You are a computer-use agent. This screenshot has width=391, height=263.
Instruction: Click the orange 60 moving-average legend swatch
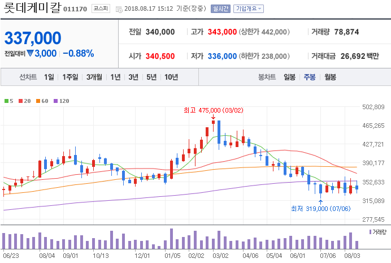pos(38,101)
